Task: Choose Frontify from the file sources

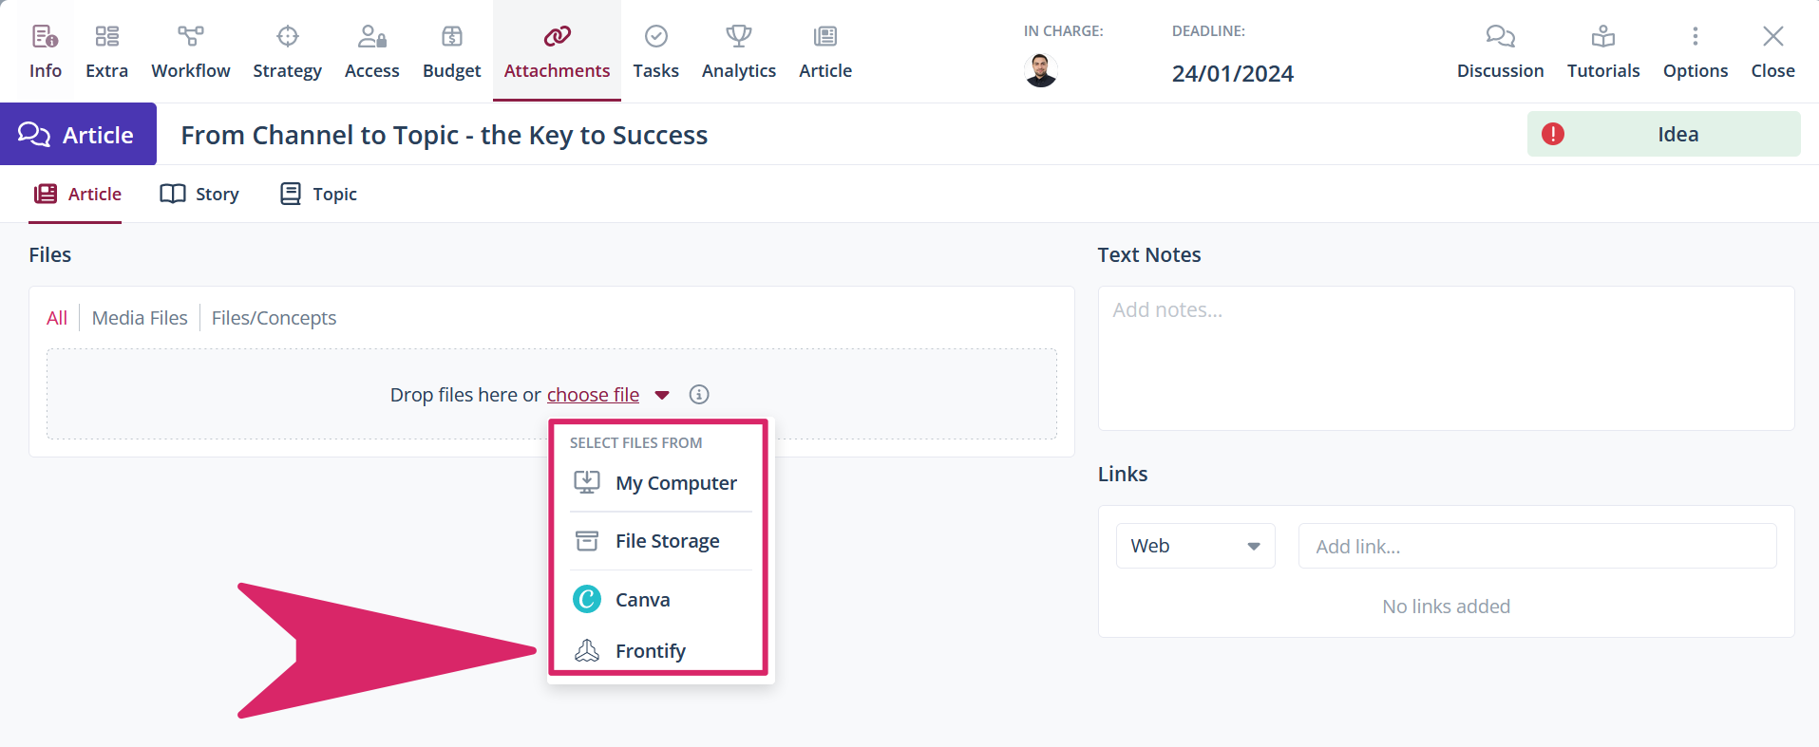Action: (650, 651)
